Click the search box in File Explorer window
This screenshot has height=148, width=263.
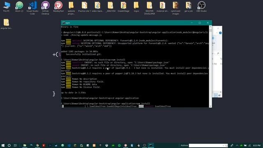pos(216,53)
